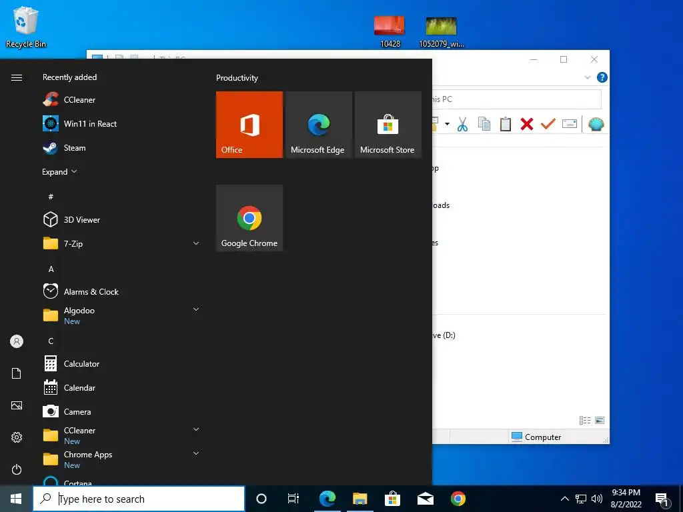Switch Explorer to details view

point(585,420)
